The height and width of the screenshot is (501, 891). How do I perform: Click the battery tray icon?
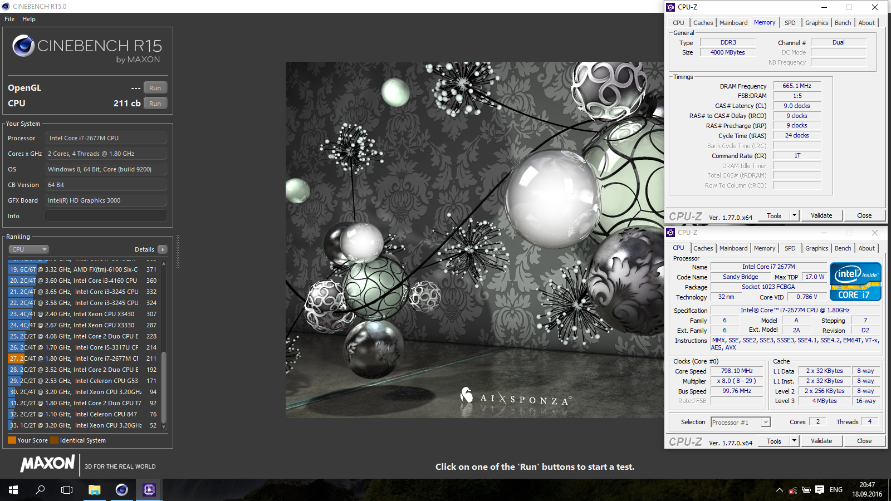point(806,490)
